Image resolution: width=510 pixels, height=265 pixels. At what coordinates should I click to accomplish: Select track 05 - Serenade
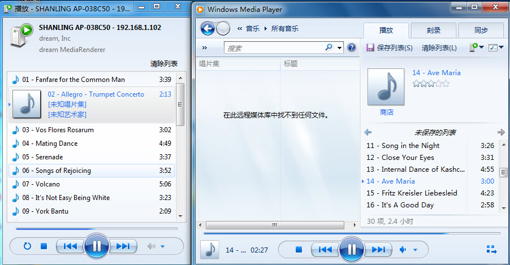point(92,157)
